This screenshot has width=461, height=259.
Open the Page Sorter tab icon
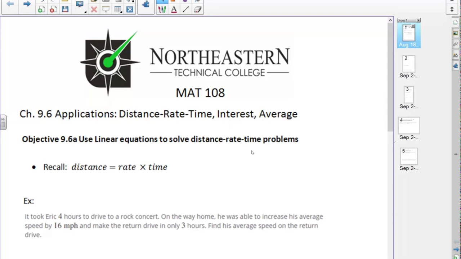coord(456,22)
